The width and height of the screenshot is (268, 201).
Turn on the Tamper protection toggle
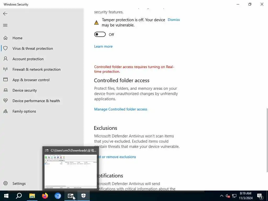100,34
